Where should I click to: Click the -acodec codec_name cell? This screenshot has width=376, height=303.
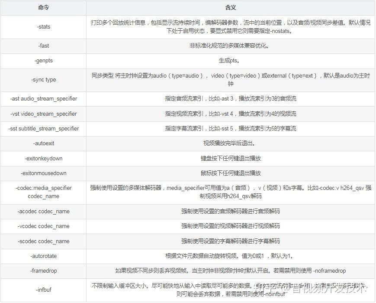click(43, 212)
